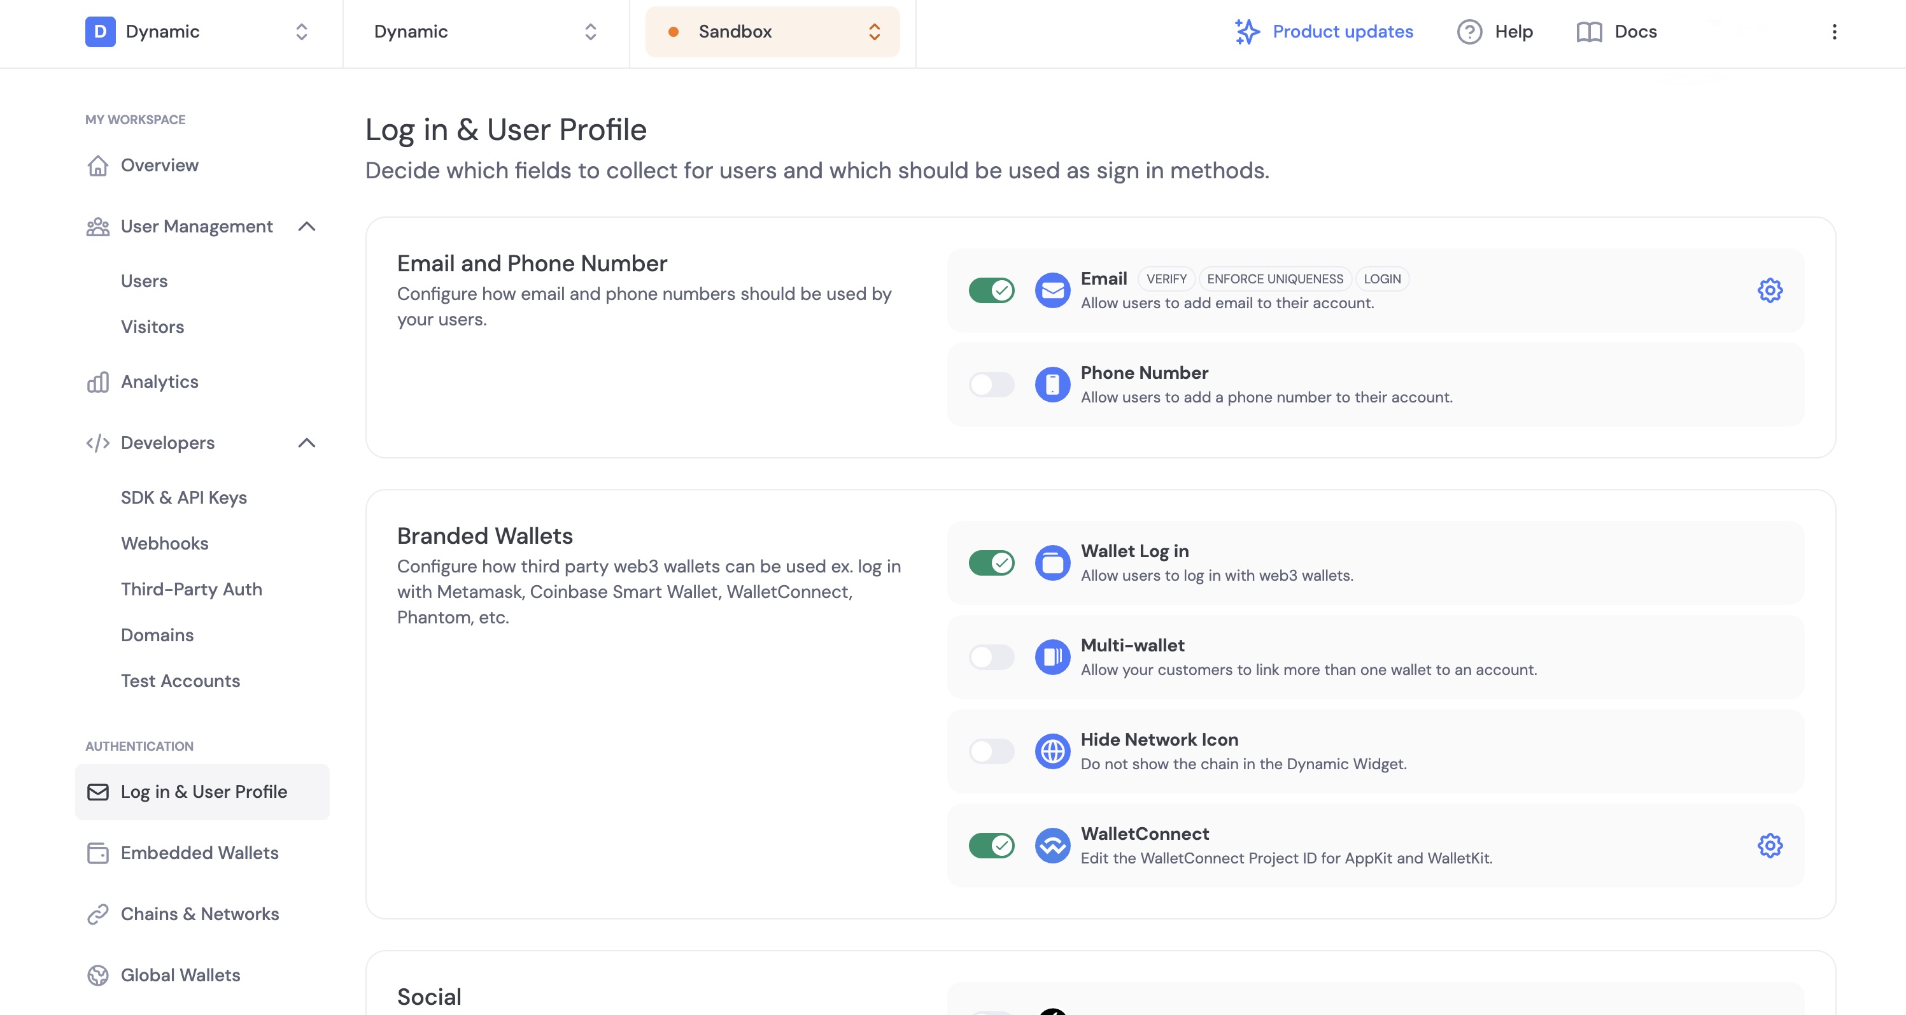The width and height of the screenshot is (1906, 1015).
Task: Open Webhooks page in sidebar
Action: click(164, 543)
